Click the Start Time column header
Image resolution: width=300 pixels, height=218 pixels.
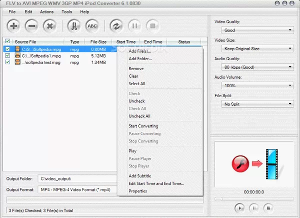pyautogui.click(x=125, y=42)
